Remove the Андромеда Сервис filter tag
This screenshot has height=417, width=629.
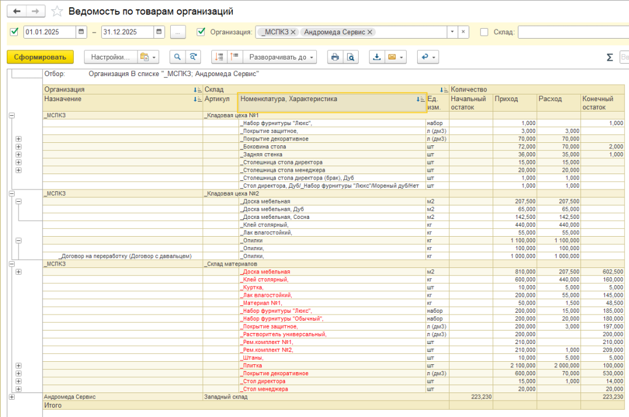pyautogui.click(x=370, y=32)
